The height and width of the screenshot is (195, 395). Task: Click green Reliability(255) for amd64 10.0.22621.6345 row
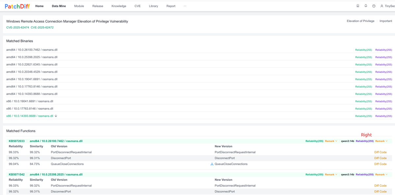pos(363,65)
